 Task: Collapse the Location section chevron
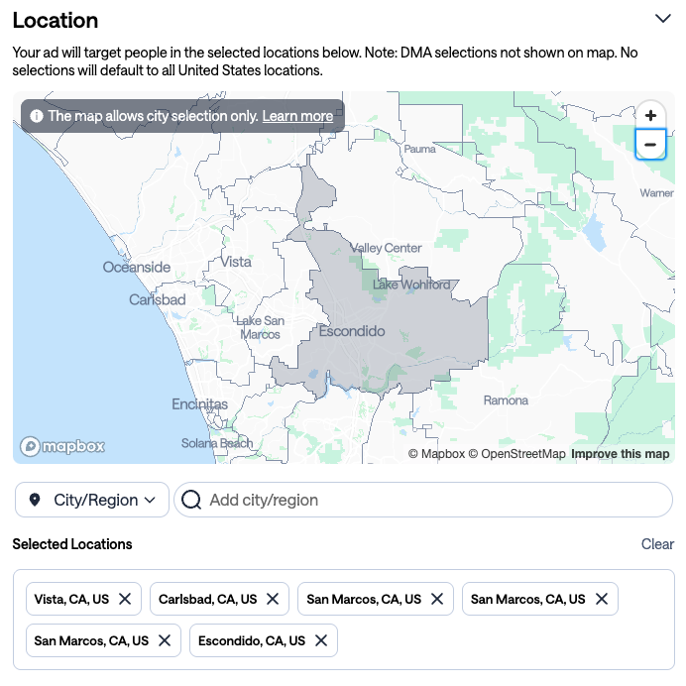[x=663, y=19]
